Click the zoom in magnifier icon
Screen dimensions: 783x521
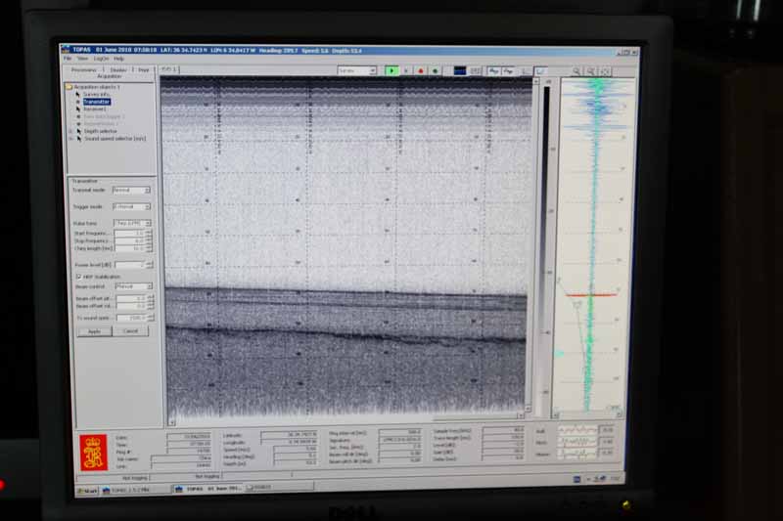click(x=577, y=71)
